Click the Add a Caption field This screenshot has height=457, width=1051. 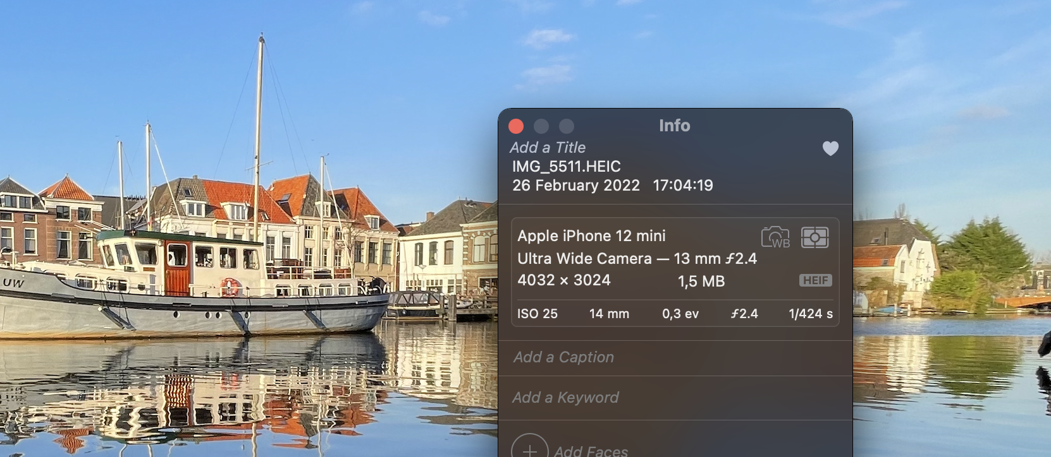pos(563,357)
